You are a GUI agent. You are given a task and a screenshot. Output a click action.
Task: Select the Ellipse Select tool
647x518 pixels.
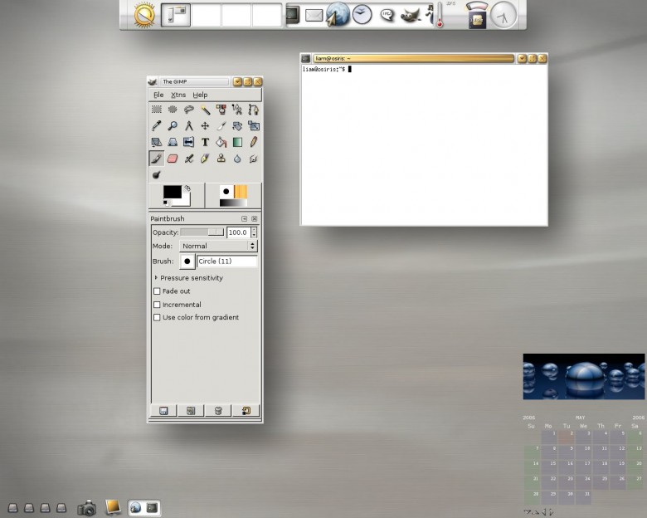coord(173,110)
